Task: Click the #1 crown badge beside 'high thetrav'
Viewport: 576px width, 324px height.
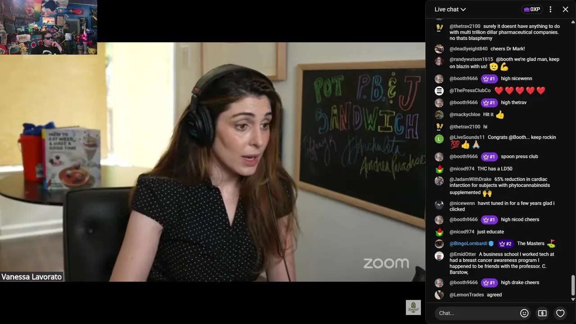Action: (489, 103)
